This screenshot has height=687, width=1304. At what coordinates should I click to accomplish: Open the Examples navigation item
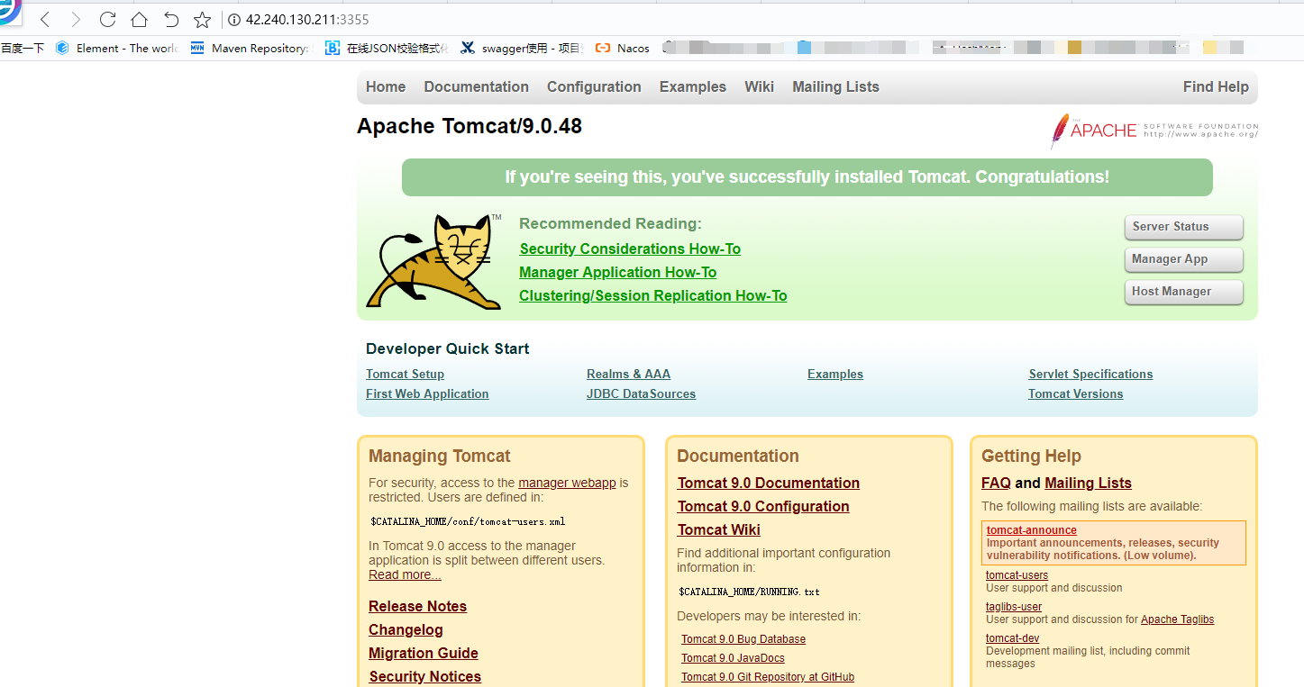pos(692,87)
